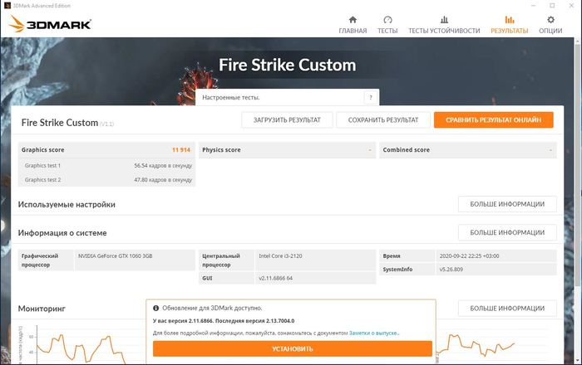The height and width of the screenshot is (365, 582).
Task: Click the question mark help icon
Action: pyautogui.click(x=370, y=98)
